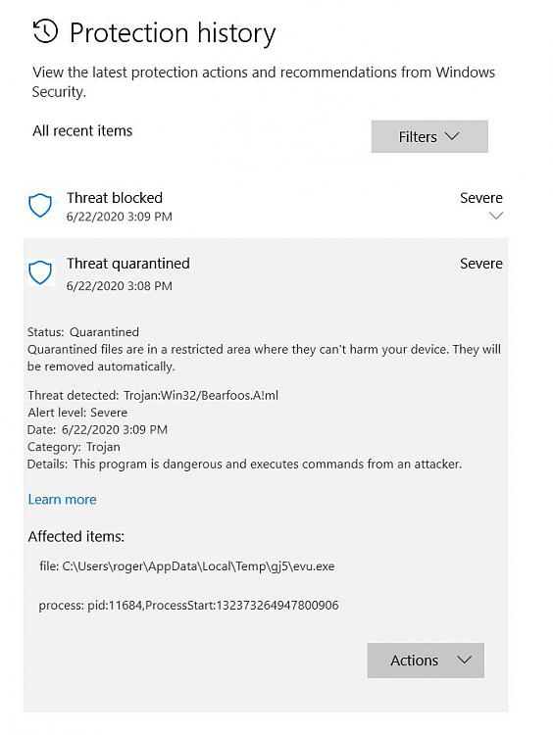Click the Protection history clock icon
553x735 pixels.
(45, 31)
